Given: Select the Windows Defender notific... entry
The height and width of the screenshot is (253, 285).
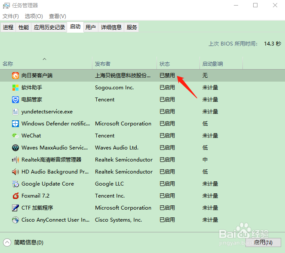Looking at the screenshot, I should pos(55,124).
